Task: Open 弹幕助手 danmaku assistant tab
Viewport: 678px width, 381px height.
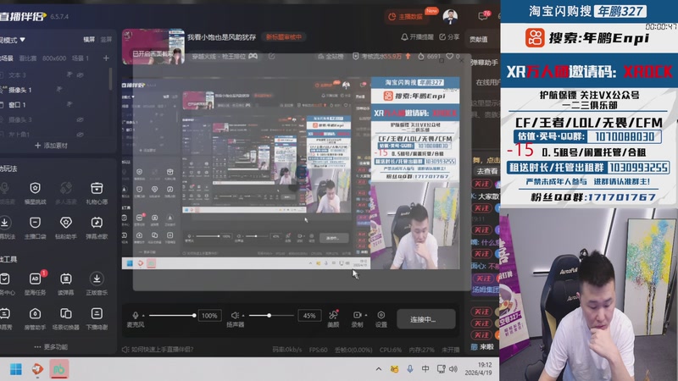Action: [x=484, y=63]
